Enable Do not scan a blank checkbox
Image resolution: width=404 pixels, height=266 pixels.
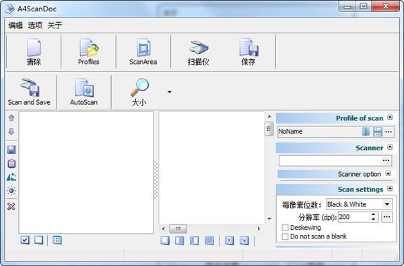pos(285,236)
